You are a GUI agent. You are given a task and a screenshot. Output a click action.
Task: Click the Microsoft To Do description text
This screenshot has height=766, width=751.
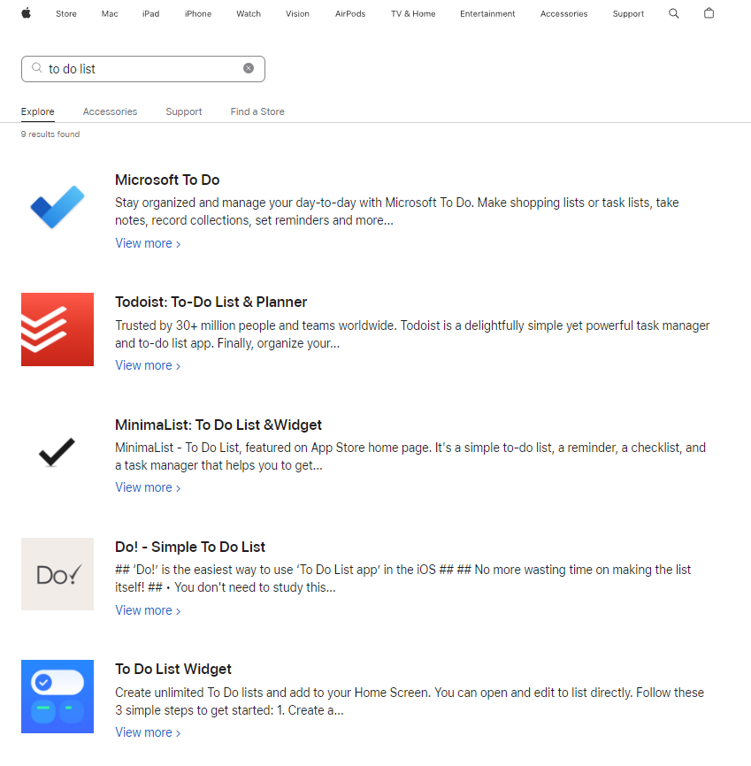[x=397, y=211]
